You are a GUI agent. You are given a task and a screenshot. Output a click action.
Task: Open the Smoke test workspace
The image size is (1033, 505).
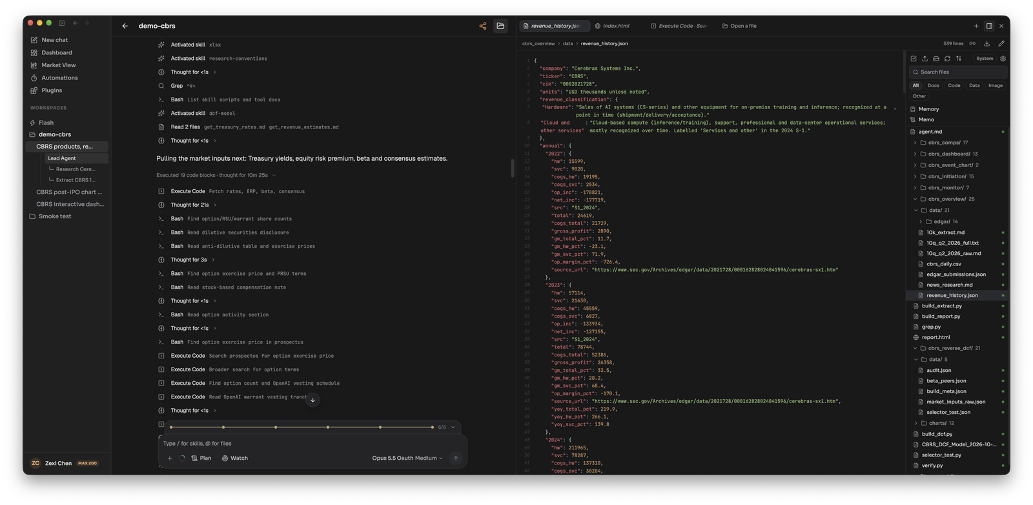(x=55, y=216)
